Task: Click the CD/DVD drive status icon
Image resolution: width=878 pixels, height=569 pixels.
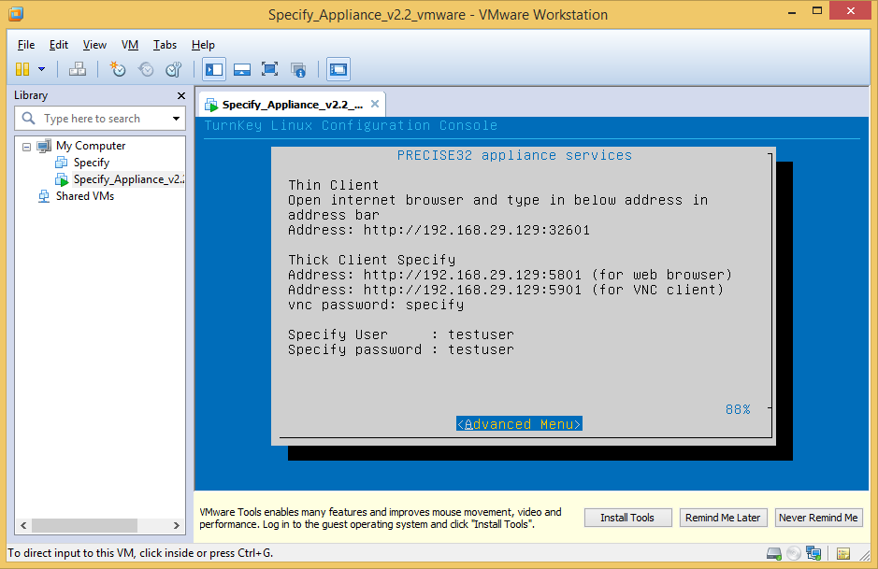Action: coord(794,554)
